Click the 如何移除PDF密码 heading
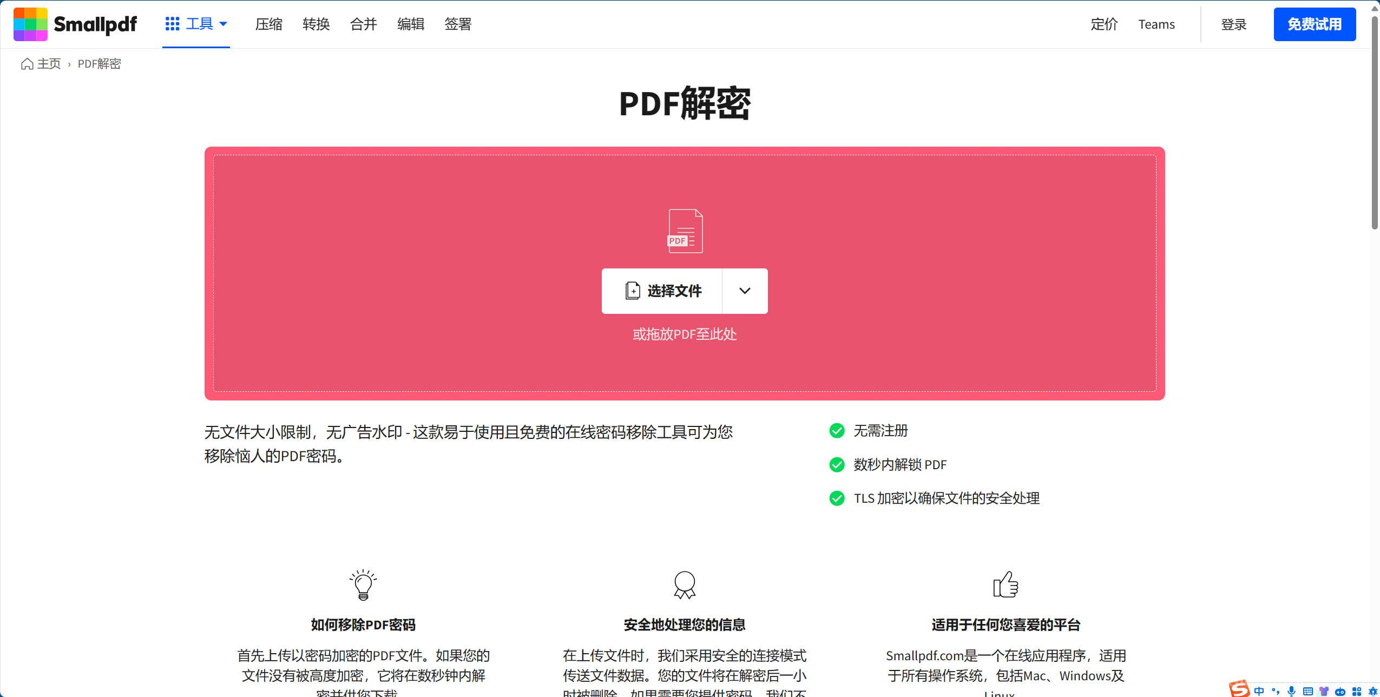The width and height of the screenshot is (1380, 697). (x=363, y=625)
